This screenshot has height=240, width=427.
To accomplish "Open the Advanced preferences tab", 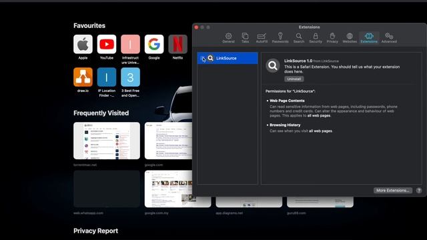I will [x=389, y=38].
